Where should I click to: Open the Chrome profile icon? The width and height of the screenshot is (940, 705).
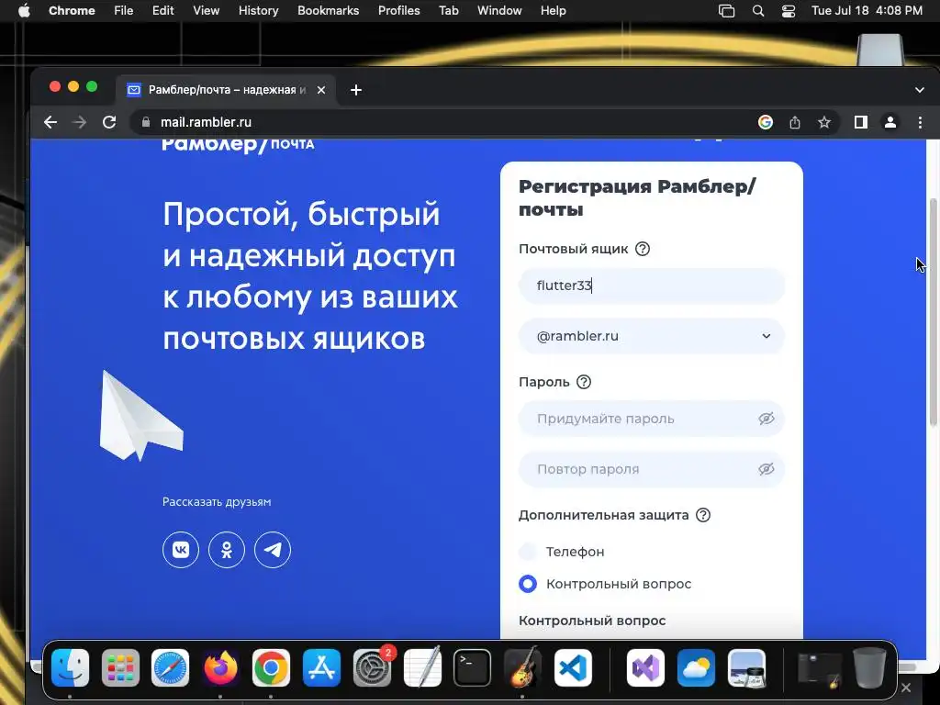tap(890, 122)
